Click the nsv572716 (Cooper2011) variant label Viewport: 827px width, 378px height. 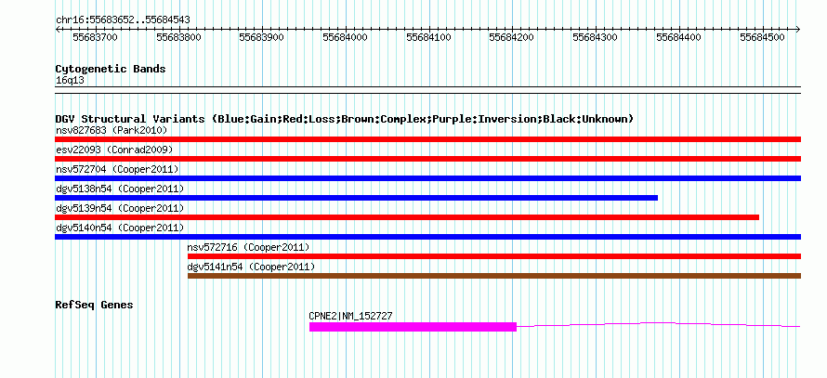coord(248,247)
